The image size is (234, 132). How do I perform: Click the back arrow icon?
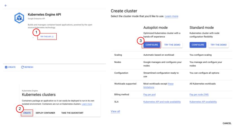(x=6, y=6)
